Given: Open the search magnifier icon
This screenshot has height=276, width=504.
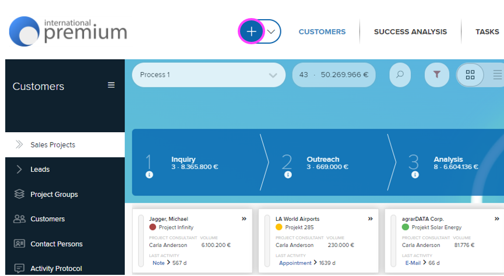Looking at the screenshot, I should tap(400, 75).
